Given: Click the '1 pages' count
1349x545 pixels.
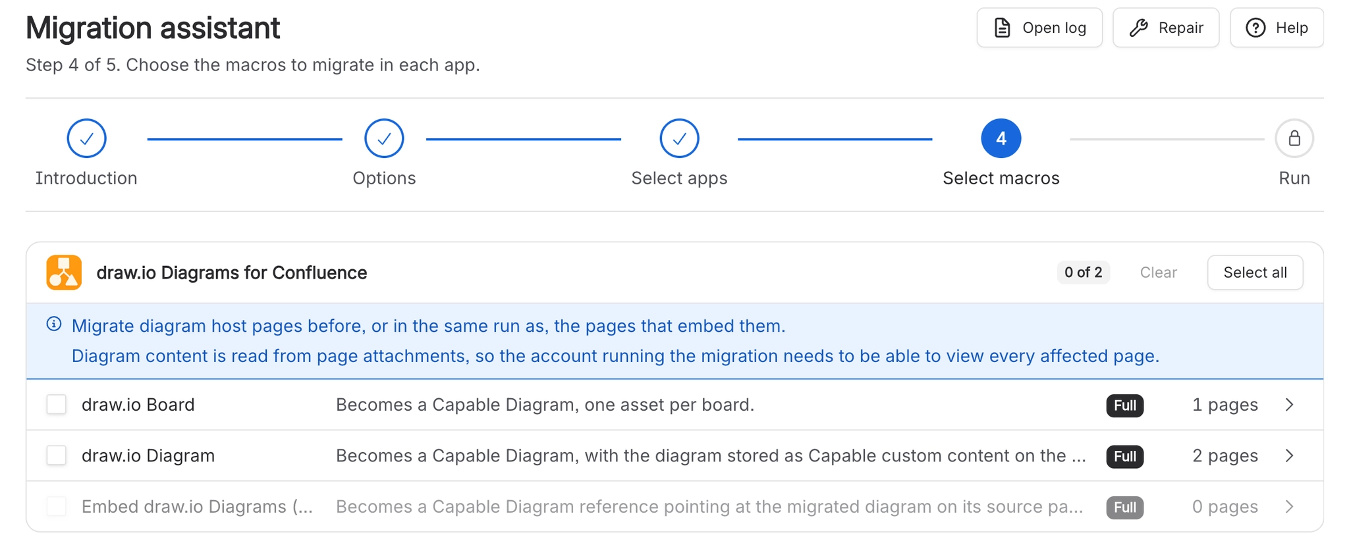Looking at the screenshot, I should 1225,405.
